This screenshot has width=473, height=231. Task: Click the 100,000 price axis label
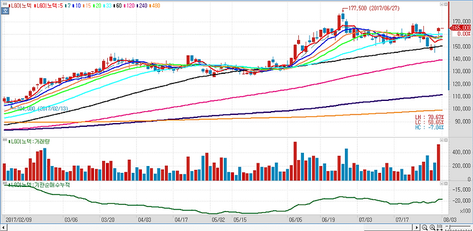(x=462, y=109)
